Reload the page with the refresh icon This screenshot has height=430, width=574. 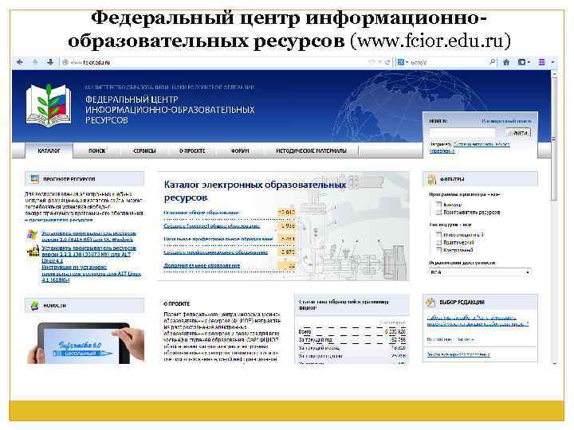[x=387, y=62]
